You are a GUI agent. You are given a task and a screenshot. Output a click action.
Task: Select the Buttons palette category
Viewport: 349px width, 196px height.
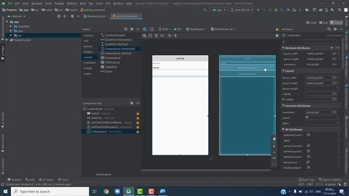click(x=88, y=46)
